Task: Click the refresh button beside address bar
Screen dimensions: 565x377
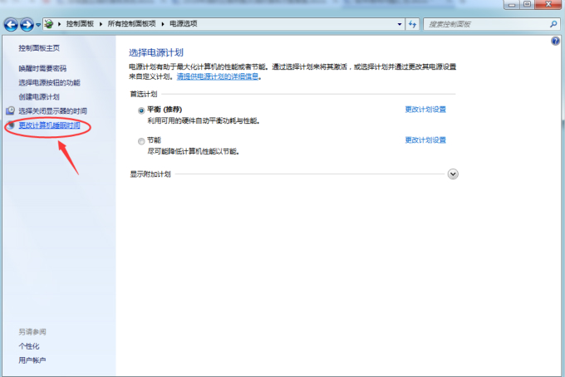Action: point(412,25)
